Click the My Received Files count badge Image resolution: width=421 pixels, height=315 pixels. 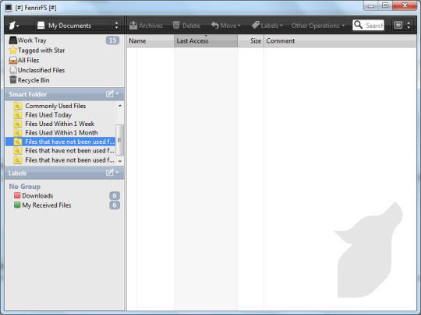click(115, 205)
